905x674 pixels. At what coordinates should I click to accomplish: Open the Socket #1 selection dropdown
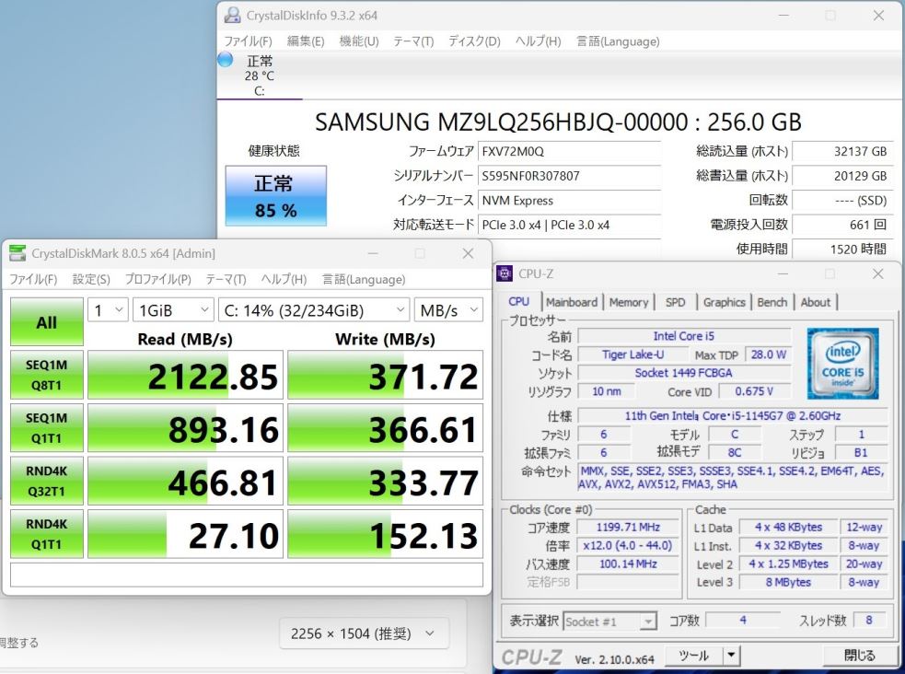[x=609, y=622]
